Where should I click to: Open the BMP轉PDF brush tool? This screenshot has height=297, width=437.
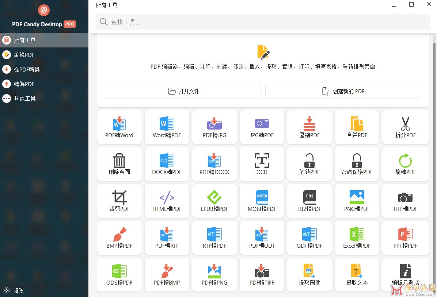pyautogui.click(x=119, y=238)
